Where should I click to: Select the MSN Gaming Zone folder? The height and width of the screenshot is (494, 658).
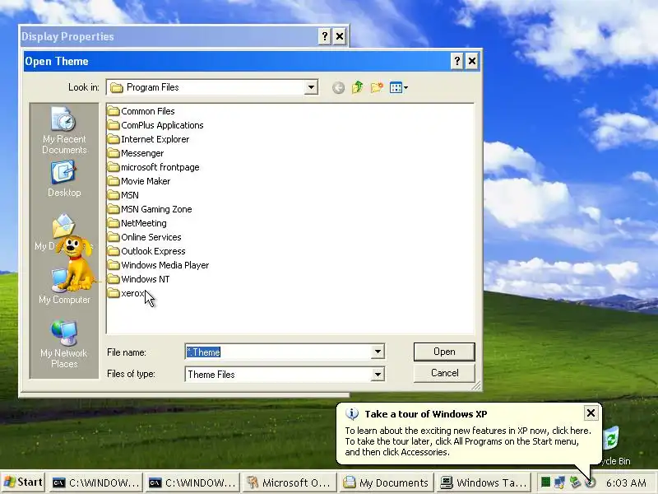point(150,209)
